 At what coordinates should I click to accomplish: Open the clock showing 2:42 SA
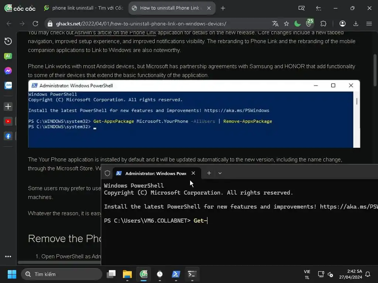pos(351,274)
